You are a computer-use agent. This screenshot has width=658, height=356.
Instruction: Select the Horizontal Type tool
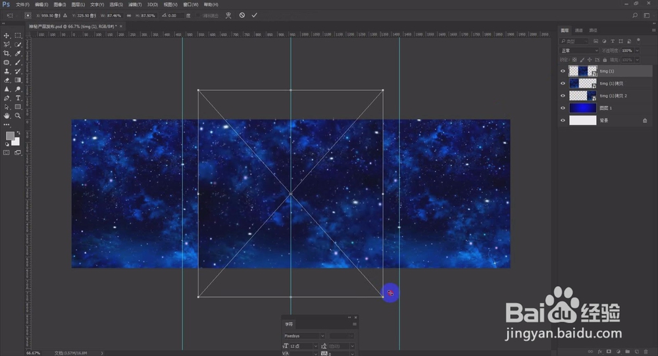click(18, 98)
